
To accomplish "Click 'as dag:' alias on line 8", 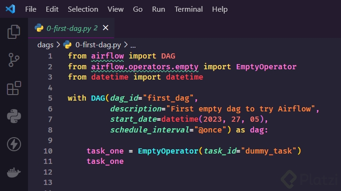I will coord(252,130).
